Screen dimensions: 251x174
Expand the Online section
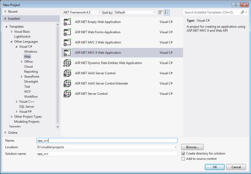[x=5, y=133]
